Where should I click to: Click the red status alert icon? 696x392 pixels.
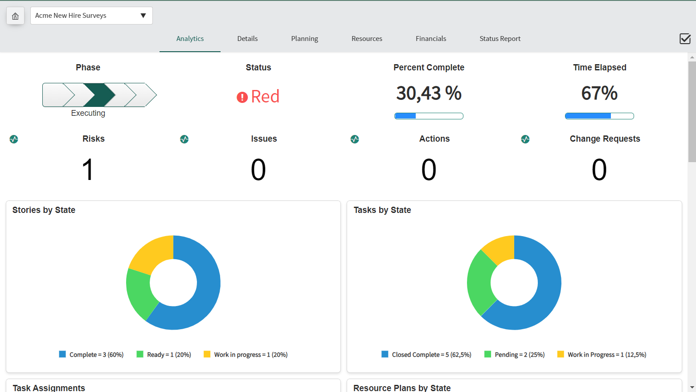[242, 97]
